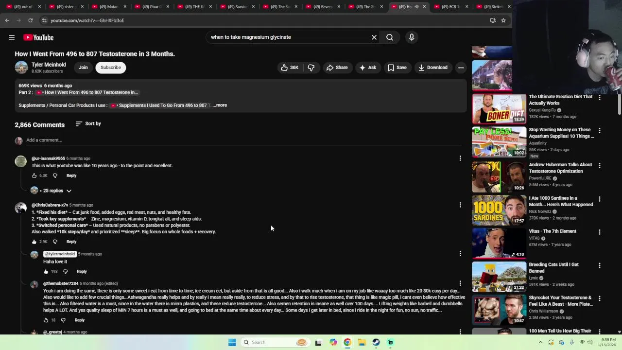This screenshot has height=350, width=622.
Task: Bookmark this page with the star icon
Action: click(x=503, y=20)
